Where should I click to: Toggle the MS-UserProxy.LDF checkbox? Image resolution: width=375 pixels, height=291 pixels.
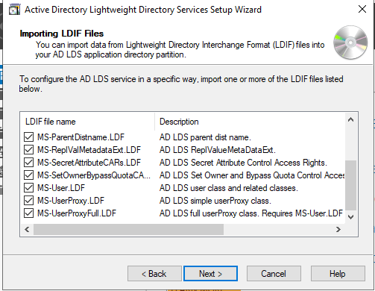(x=29, y=201)
